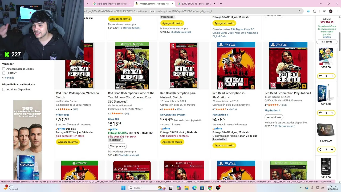Enable the Incluir no Disponibles checkbox
The width and height of the screenshot is (341, 192).
(x=4, y=90)
